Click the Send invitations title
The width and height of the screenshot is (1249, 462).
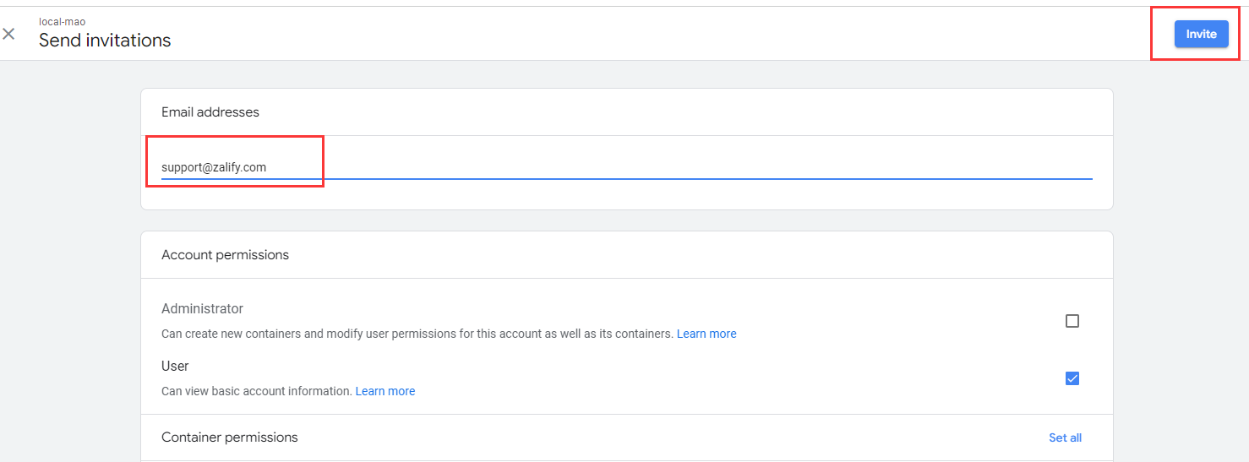click(105, 41)
